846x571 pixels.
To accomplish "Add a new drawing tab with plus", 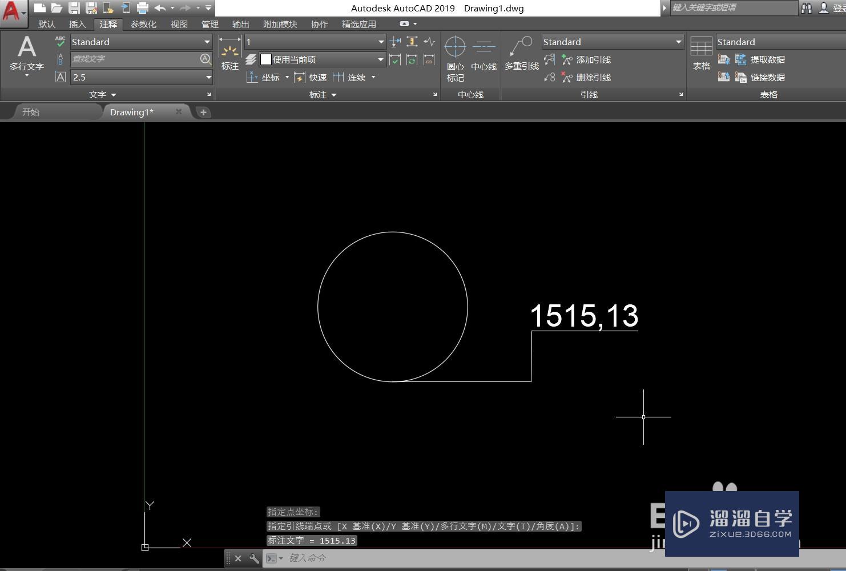I will tap(203, 112).
